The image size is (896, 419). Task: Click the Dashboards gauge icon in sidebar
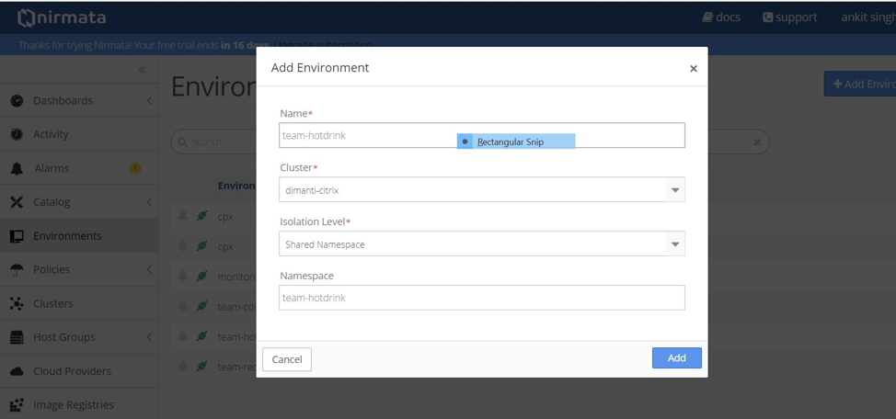pyautogui.click(x=17, y=100)
